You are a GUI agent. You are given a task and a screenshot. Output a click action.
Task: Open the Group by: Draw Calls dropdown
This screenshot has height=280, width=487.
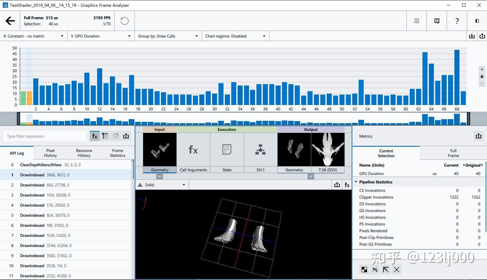point(168,36)
